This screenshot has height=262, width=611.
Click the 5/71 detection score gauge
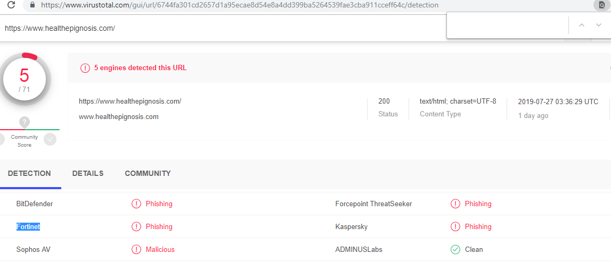pos(25,79)
